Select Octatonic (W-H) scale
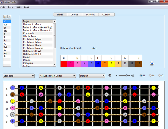This screenshot has width=168, height=129. tap(38, 54)
